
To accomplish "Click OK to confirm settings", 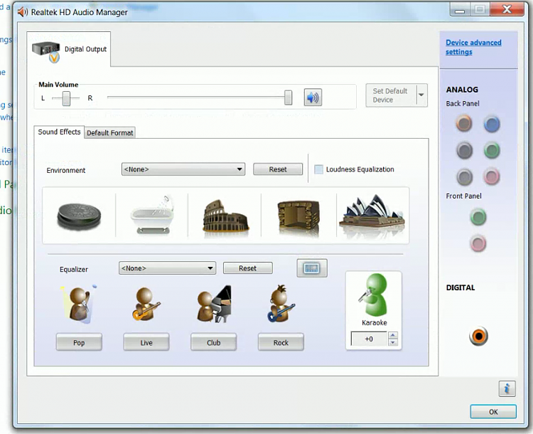I will [493, 412].
